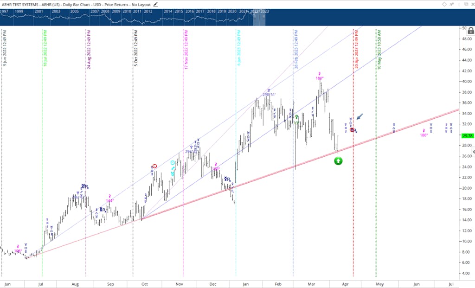Toggle the price scale lock icon
The height and width of the screenshot is (288, 475).
(x=471, y=31)
